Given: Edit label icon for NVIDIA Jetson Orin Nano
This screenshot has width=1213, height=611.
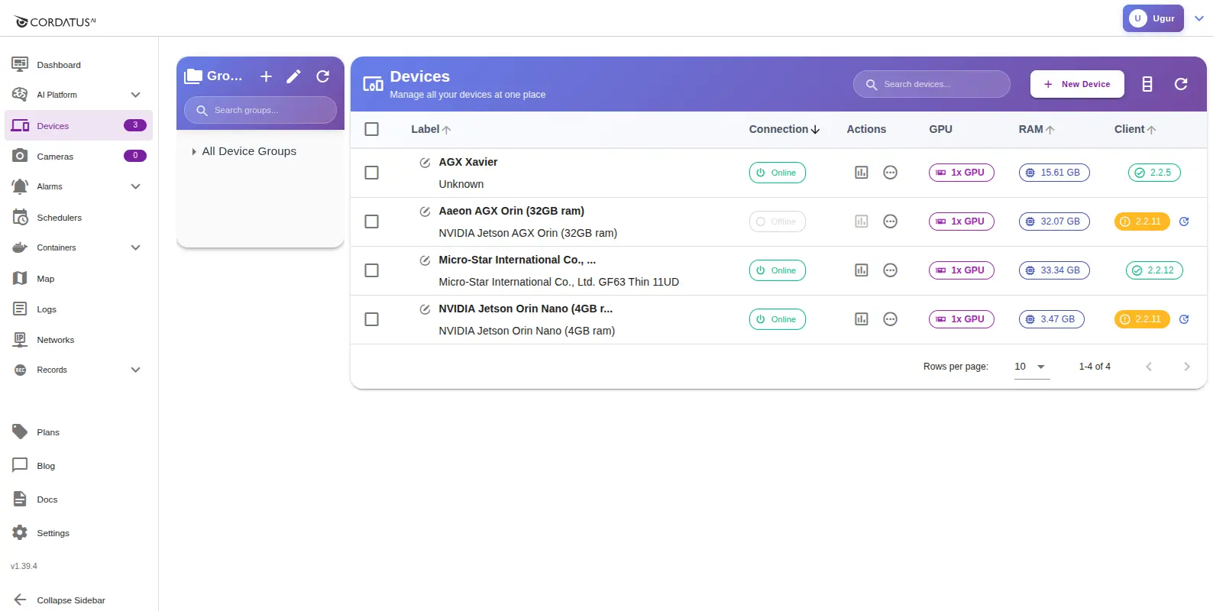Looking at the screenshot, I should coord(425,309).
